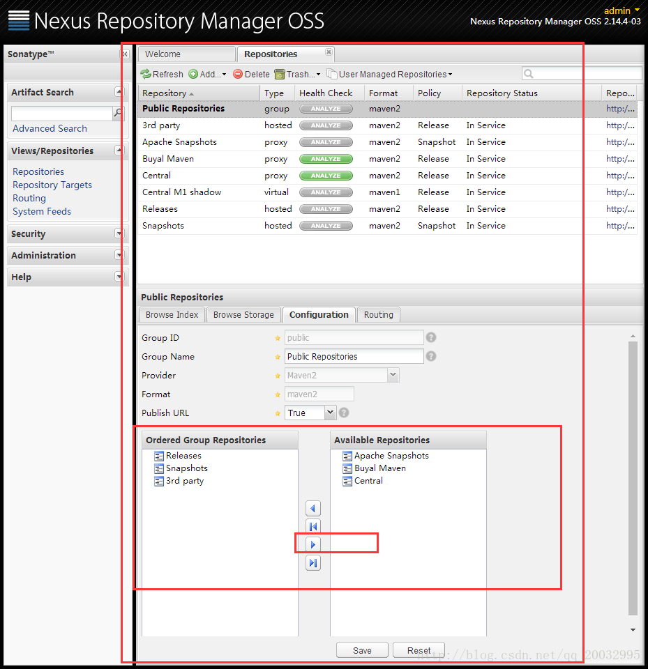Click the Group Name help icon
The width and height of the screenshot is (648, 669).
pyautogui.click(x=431, y=356)
